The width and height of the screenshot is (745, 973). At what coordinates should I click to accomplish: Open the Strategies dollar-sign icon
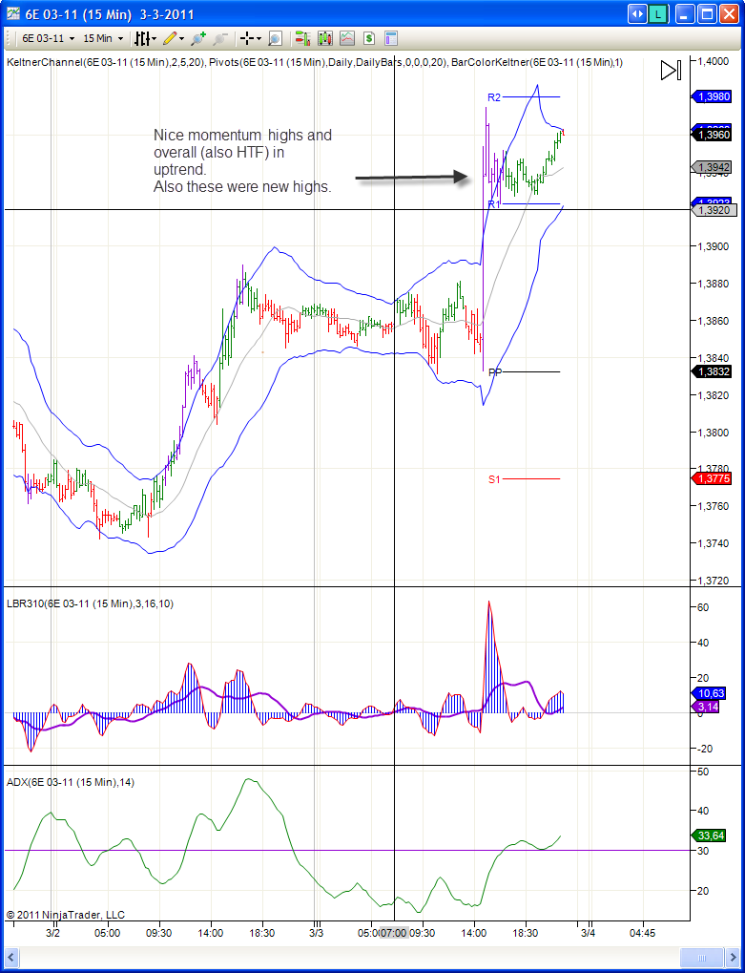(x=369, y=38)
